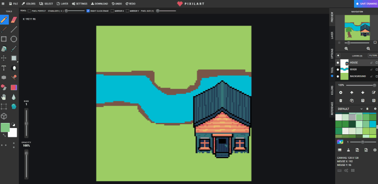Select the Rectangle shape tool
378x184 pixels.
[x=4, y=39]
